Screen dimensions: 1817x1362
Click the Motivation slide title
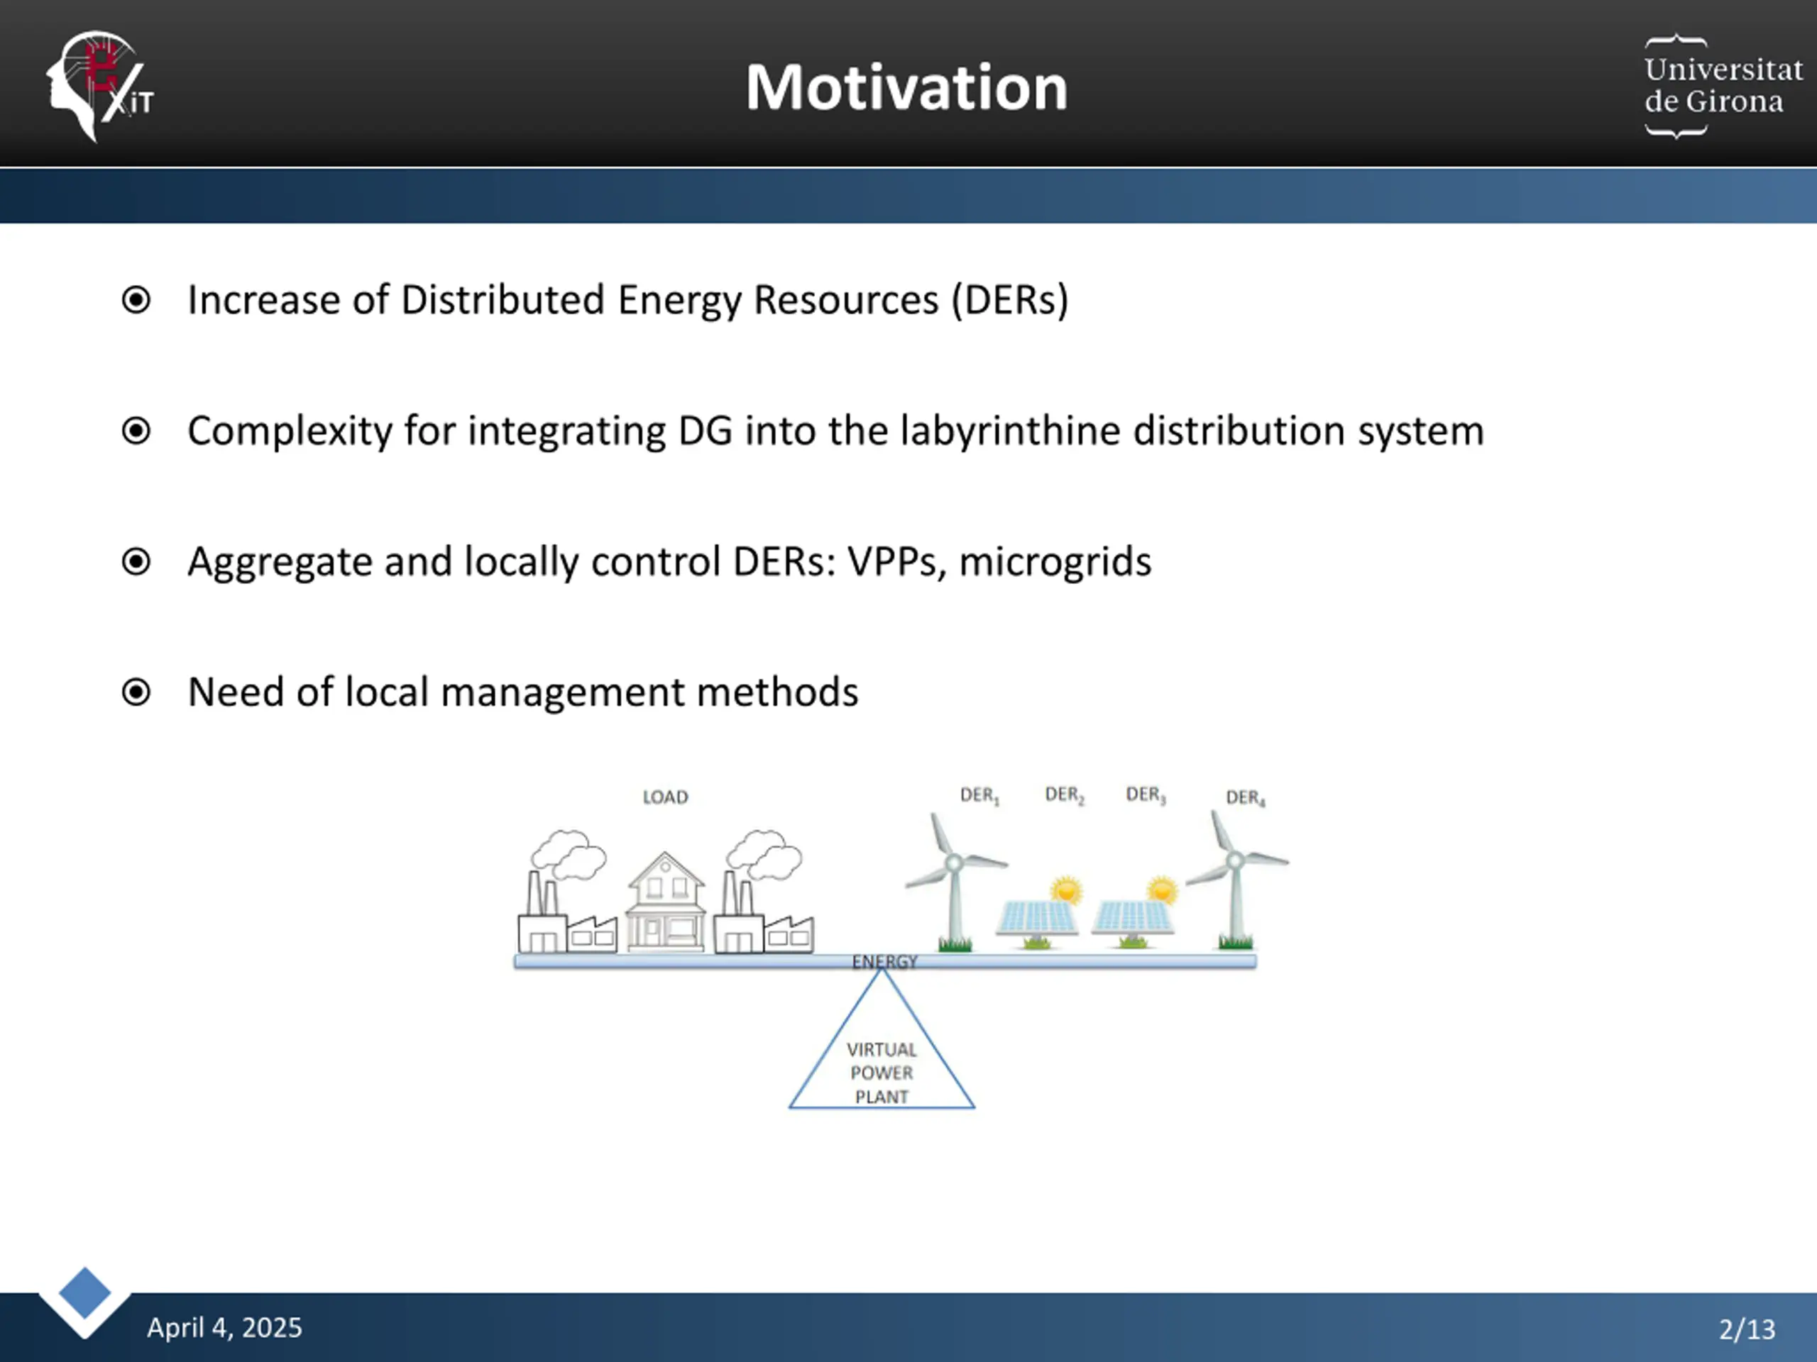pos(906,87)
